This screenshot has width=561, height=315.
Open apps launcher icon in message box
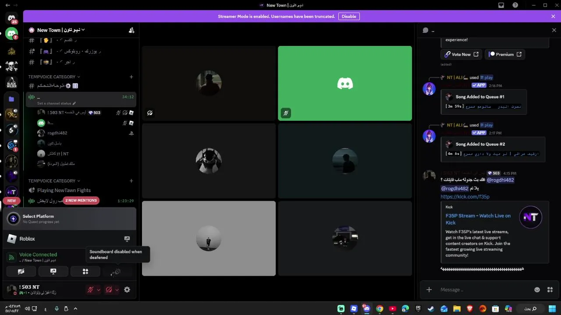point(550,290)
